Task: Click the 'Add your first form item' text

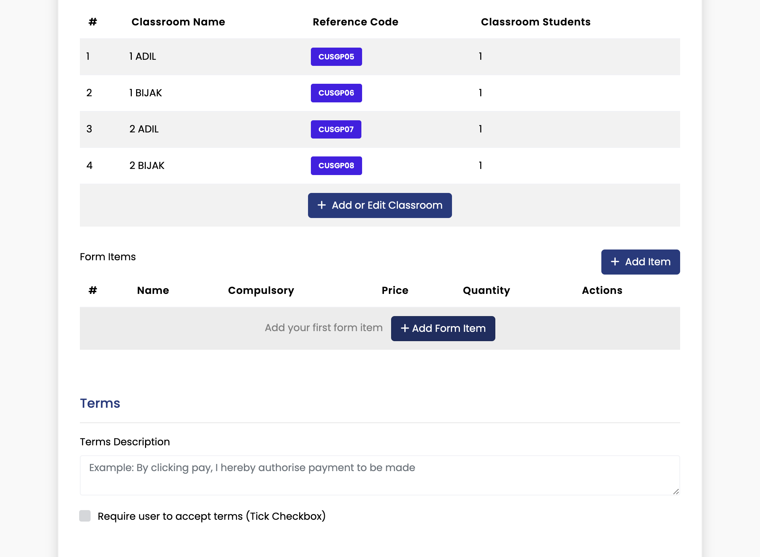Action: (323, 328)
